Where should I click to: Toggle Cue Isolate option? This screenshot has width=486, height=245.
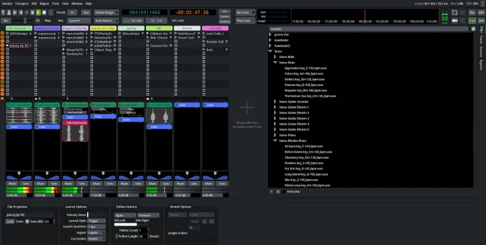[x=97, y=238]
